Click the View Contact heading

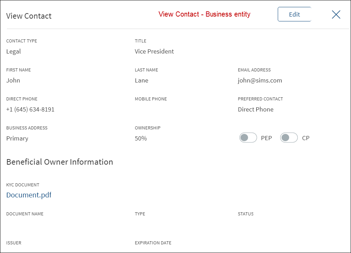pyautogui.click(x=29, y=16)
